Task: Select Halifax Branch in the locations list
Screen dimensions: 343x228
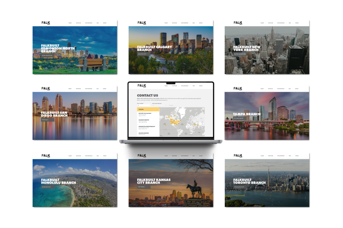Action: pos(148,134)
